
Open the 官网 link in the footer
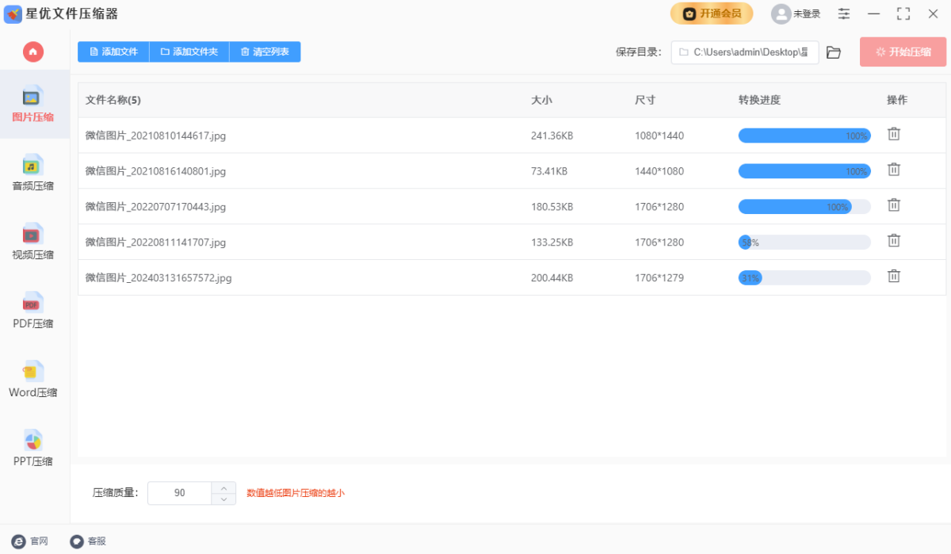[29, 541]
